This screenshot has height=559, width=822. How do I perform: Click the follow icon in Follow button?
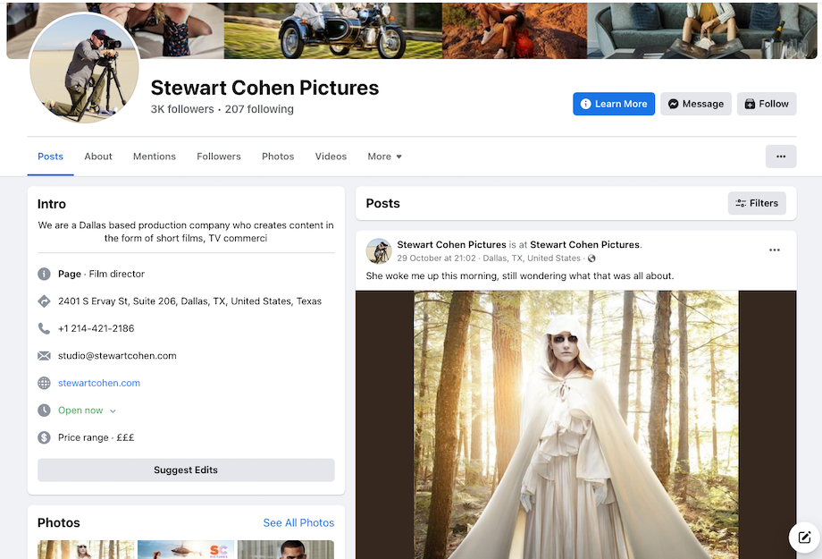pyautogui.click(x=751, y=104)
